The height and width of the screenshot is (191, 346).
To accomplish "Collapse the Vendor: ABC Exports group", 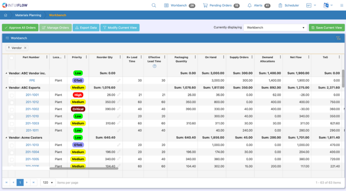I will click(6, 88).
